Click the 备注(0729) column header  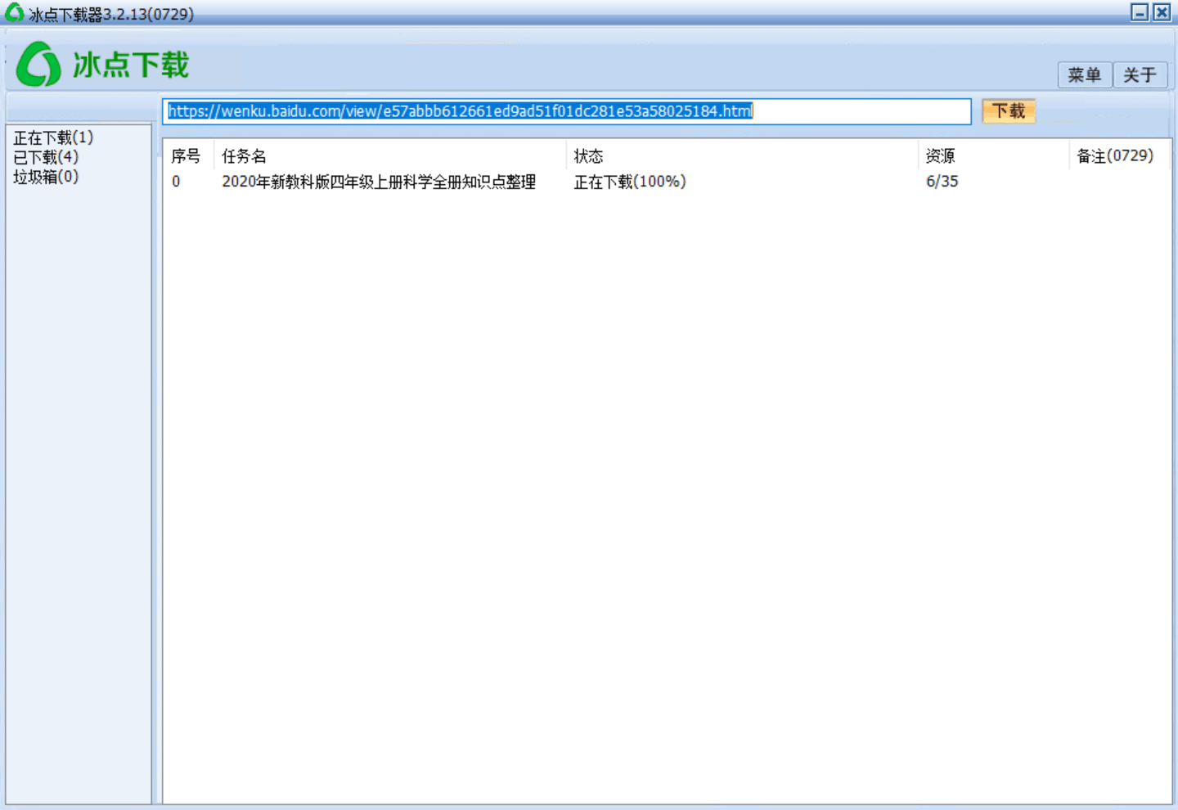1116,155
